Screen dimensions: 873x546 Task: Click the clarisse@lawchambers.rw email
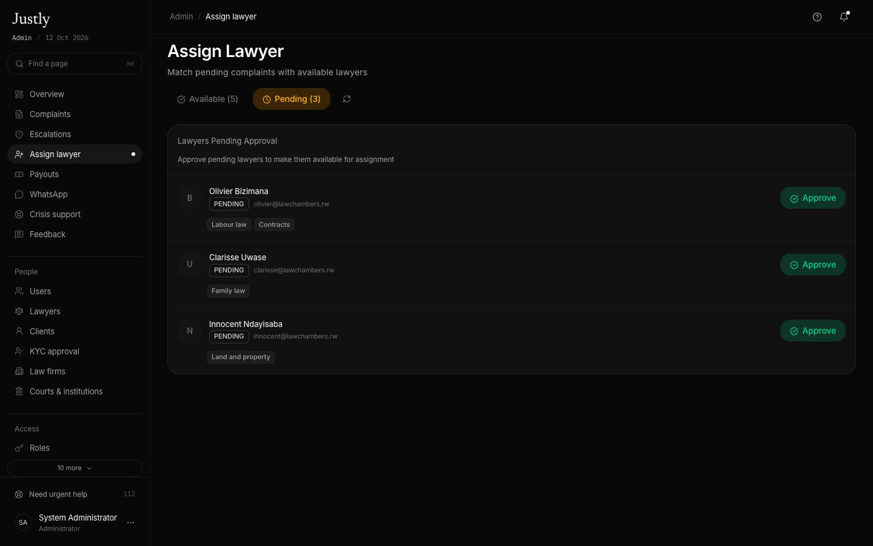coord(294,270)
